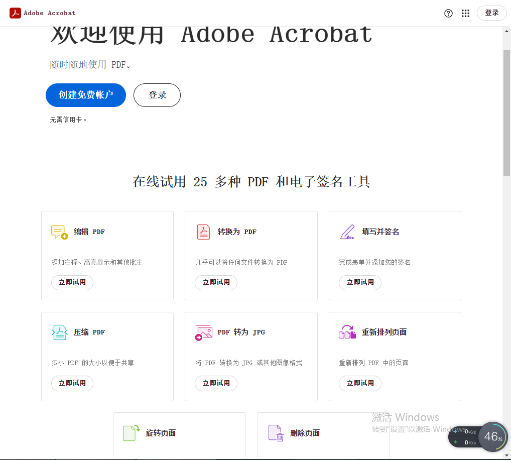
Task: Click the 压缩 PDF compress icon
Action: tap(60, 332)
